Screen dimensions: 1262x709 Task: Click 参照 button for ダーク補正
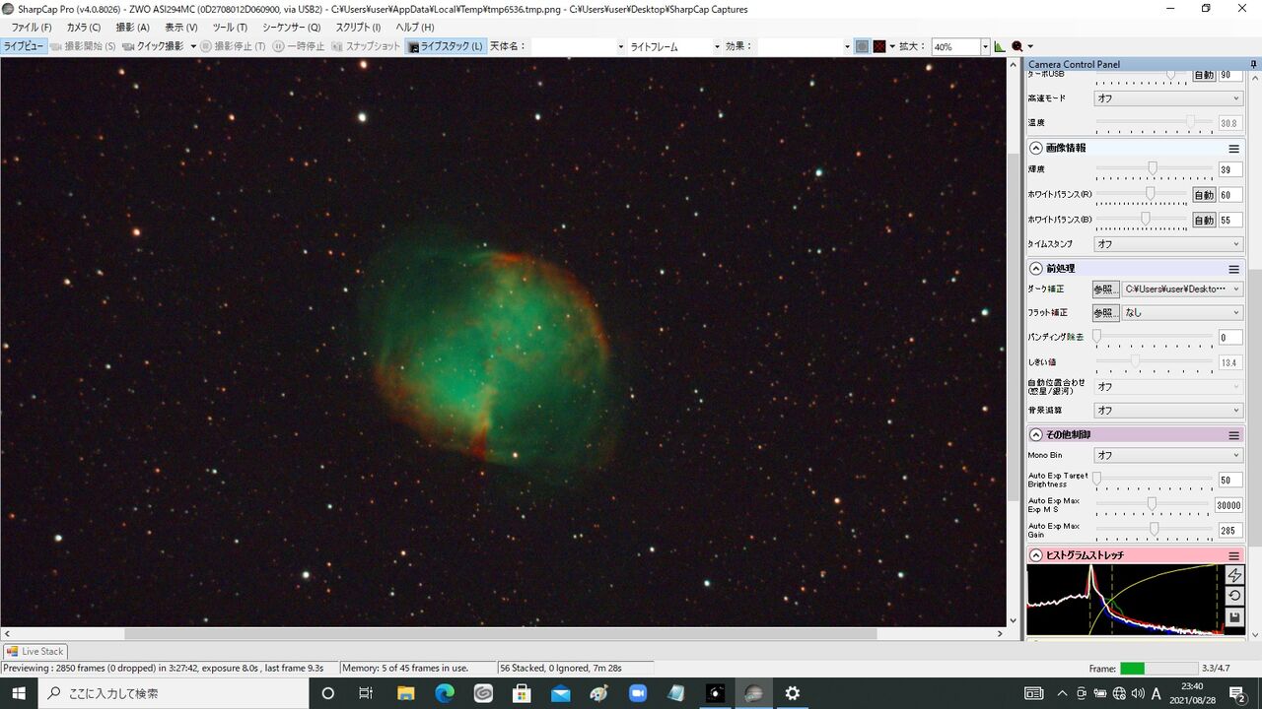click(1105, 290)
